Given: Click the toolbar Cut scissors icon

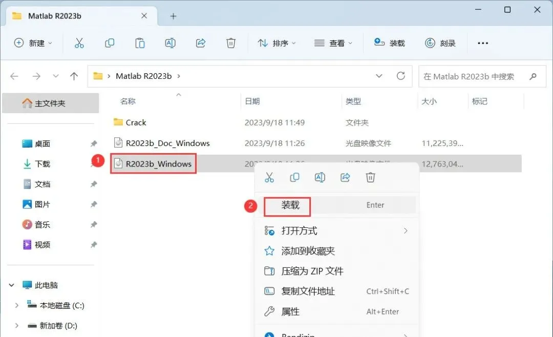Looking at the screenshot, I should [79, 43].
